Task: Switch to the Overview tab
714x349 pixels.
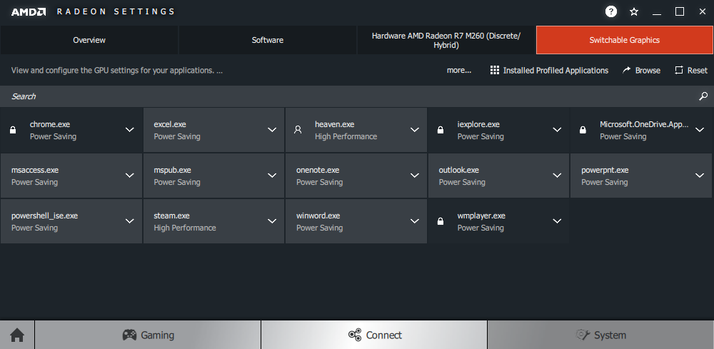Action: click(89, 40)
